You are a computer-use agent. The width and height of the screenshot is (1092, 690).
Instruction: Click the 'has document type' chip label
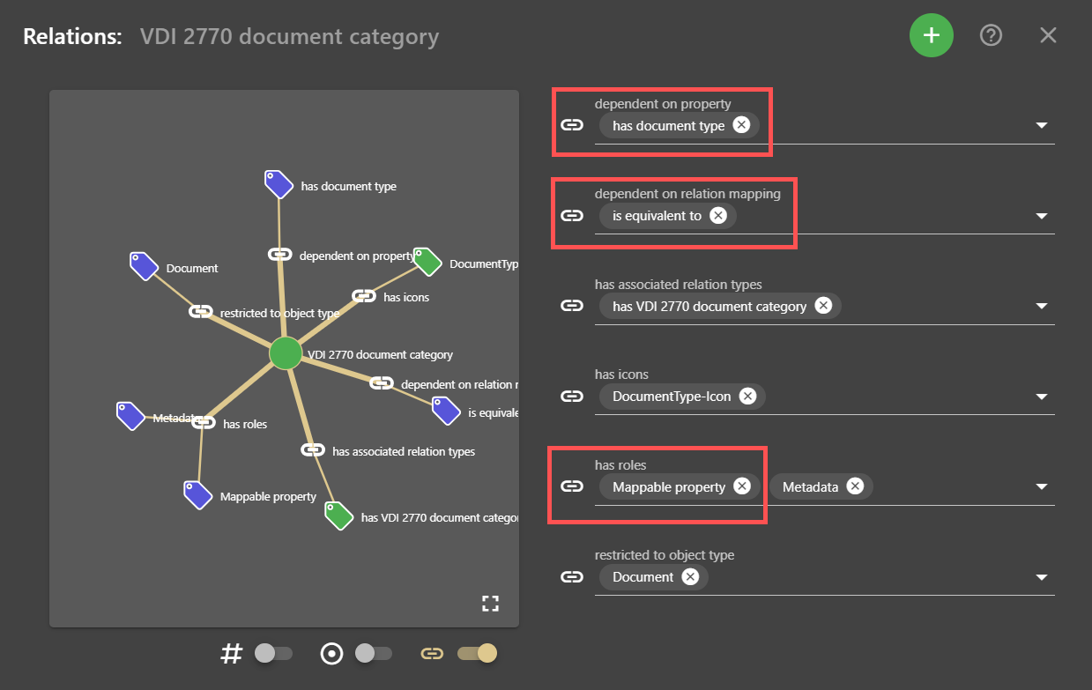tap(669, 125)
